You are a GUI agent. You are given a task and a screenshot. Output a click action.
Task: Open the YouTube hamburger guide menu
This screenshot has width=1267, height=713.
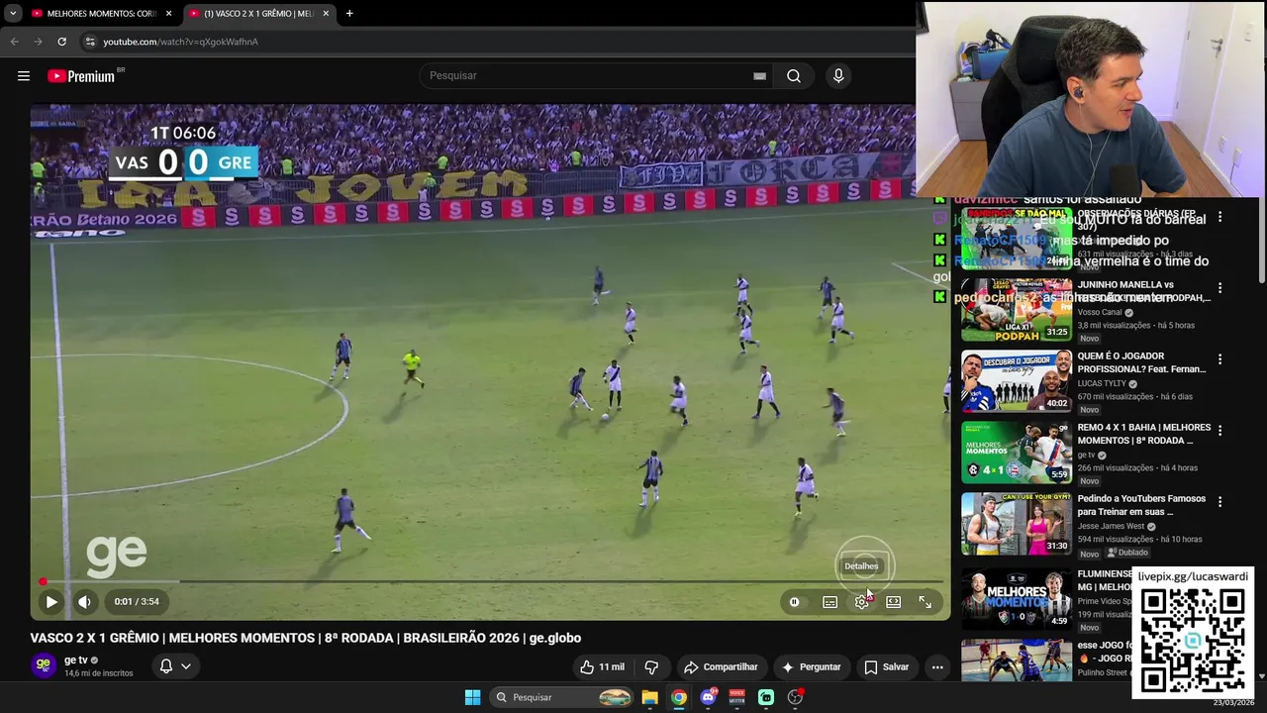(x=24, y=76)
